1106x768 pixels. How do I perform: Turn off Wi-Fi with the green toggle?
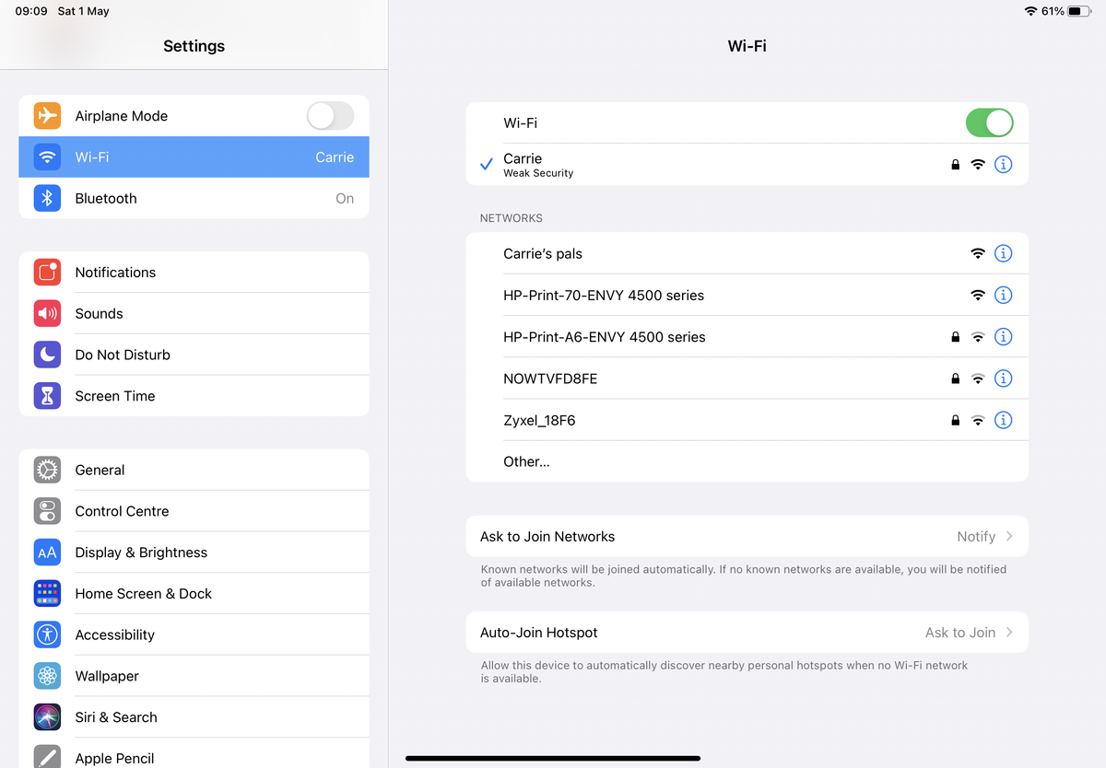989,122
